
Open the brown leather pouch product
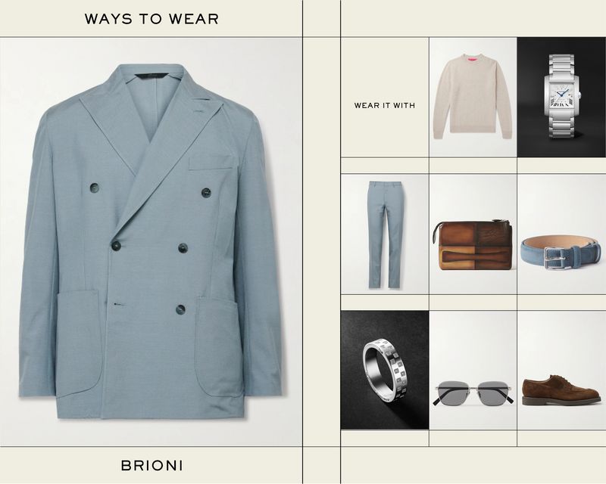(x=473, y=234)
